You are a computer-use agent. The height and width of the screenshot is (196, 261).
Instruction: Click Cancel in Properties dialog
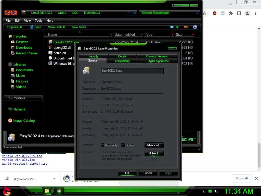tap(148, 173)
